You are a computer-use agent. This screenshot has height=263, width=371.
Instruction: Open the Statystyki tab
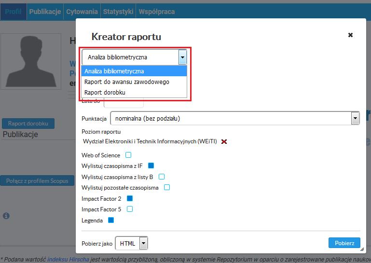click(x=118, y=12)
